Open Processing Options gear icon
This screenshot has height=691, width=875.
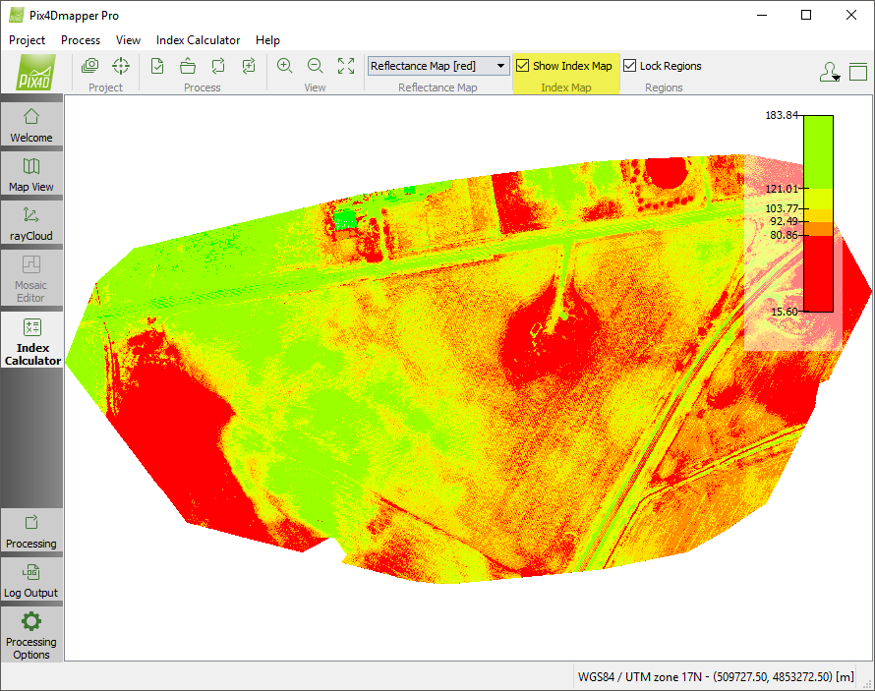click(31, 632)
